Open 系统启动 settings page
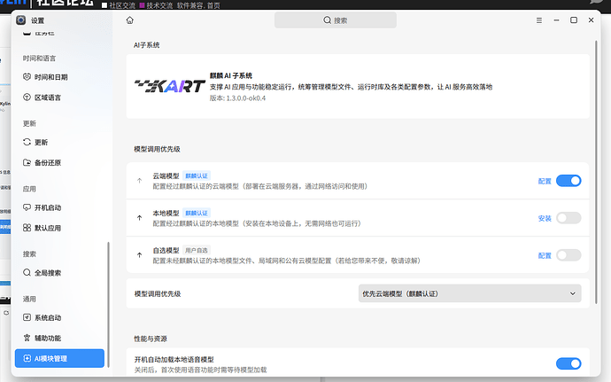 59,317
